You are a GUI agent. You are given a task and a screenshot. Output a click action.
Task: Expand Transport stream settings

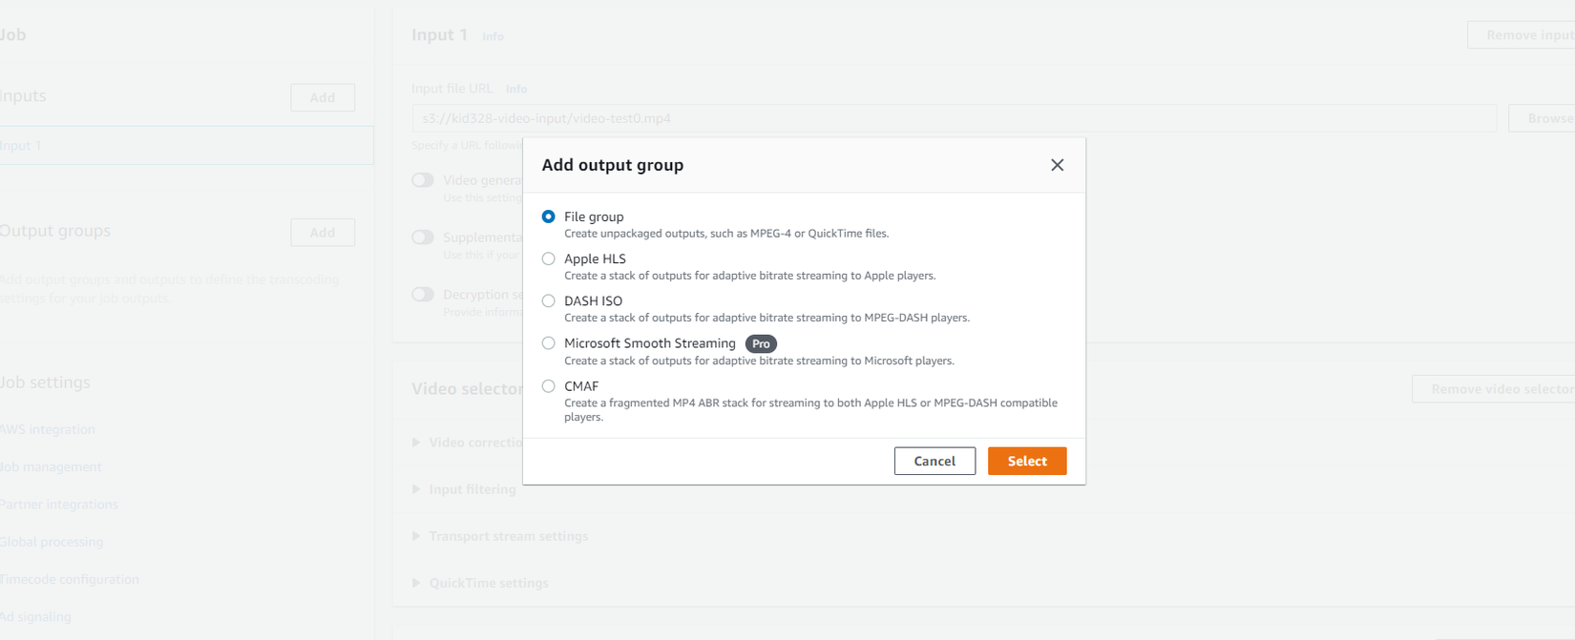[x=508, y=536]
